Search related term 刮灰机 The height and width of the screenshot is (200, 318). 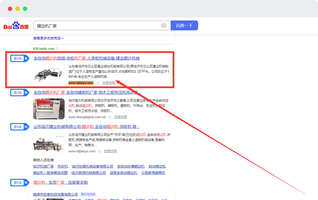63,166
